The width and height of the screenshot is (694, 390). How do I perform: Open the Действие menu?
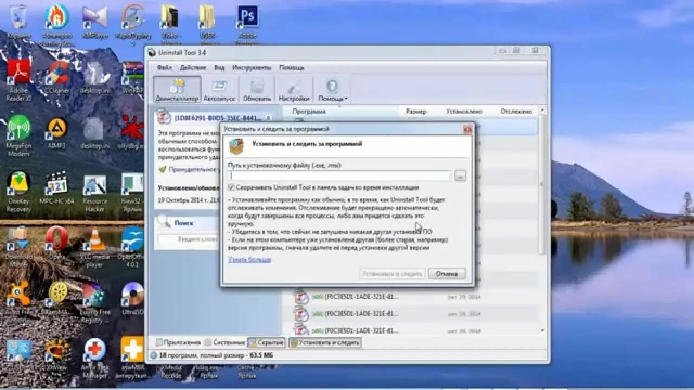[x=192, y=68]
